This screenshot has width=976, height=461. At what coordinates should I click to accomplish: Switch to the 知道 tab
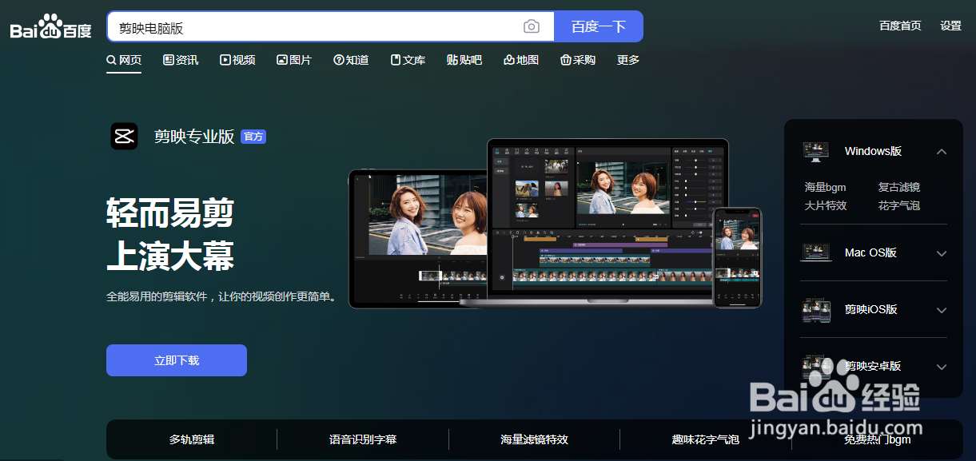(x=351, y=60)
